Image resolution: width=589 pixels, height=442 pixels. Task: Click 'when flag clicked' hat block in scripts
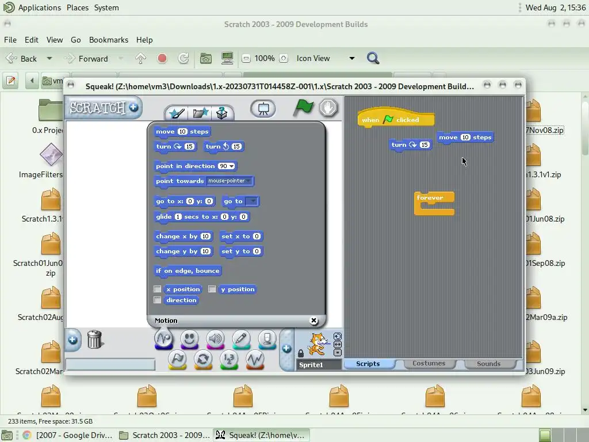(x=396, y=119)
